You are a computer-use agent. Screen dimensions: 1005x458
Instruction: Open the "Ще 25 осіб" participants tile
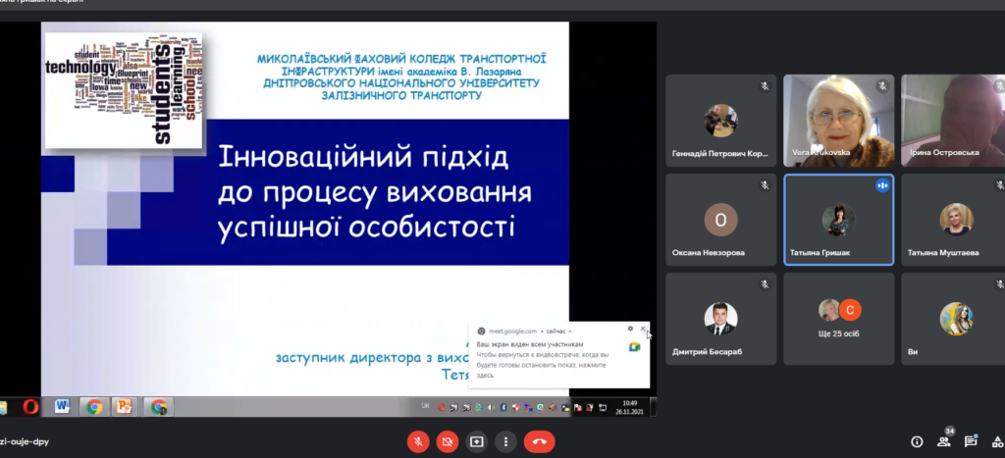click(x=838, y=319)
